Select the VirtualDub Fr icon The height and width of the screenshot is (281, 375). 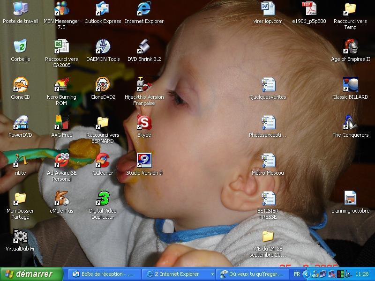pos(20,237)
